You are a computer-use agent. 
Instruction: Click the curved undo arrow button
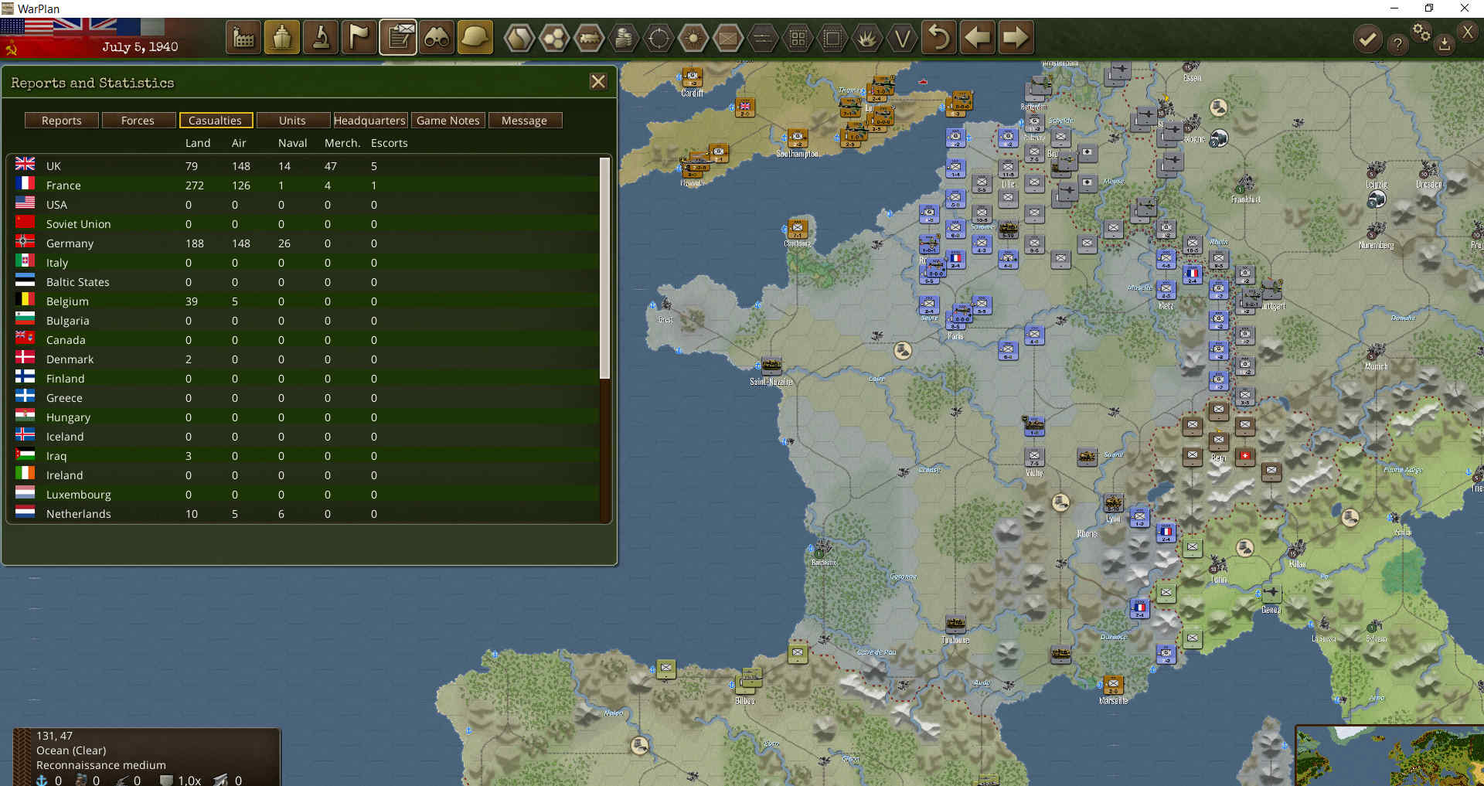point(938,37)
